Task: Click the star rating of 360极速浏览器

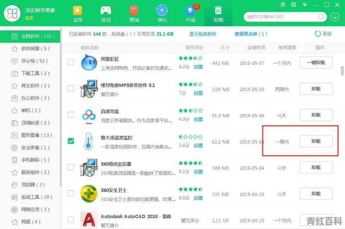Action: [x=191, y=163]
